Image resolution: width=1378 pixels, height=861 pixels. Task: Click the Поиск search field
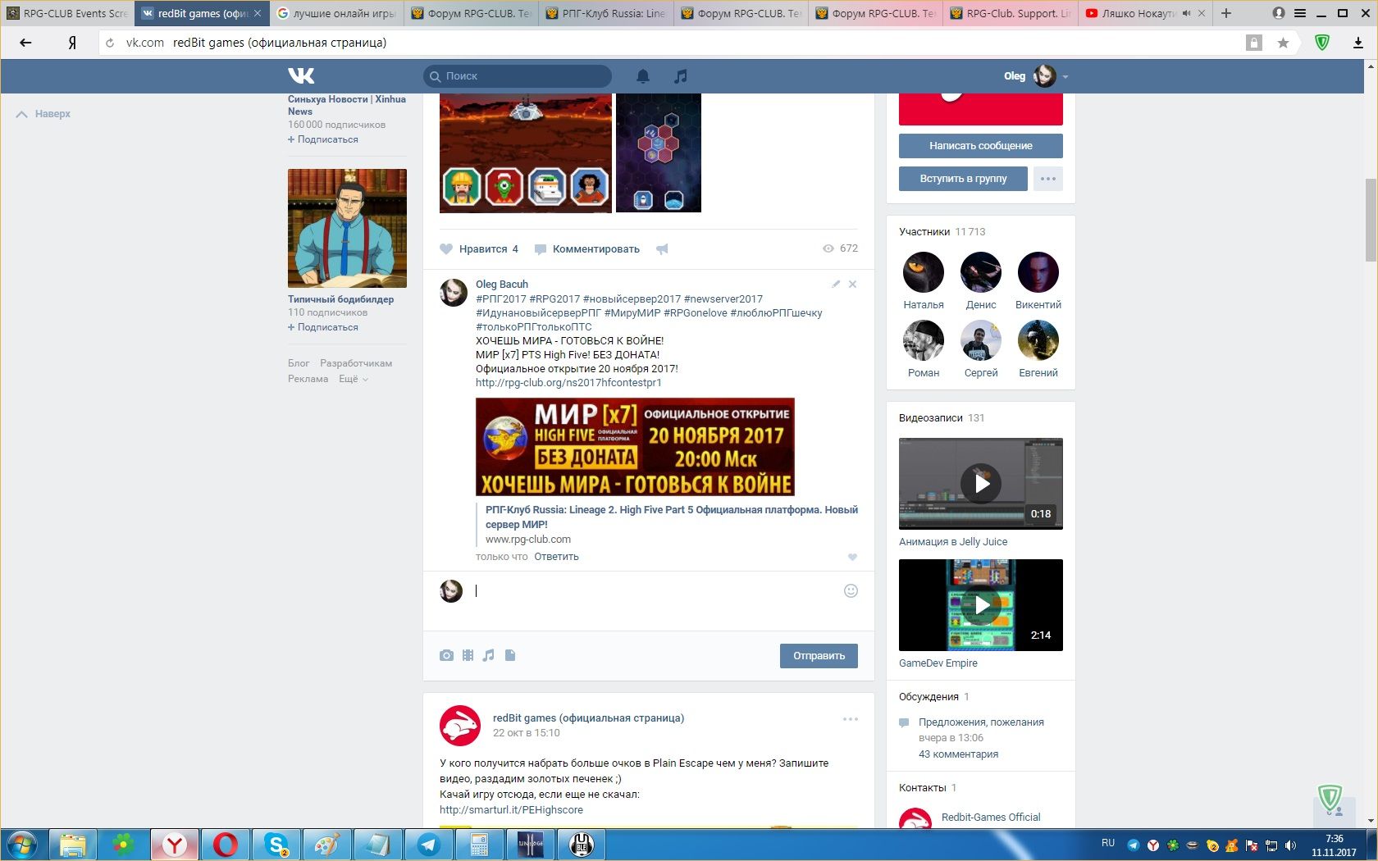pyautogui.click(x=518, y=76)
